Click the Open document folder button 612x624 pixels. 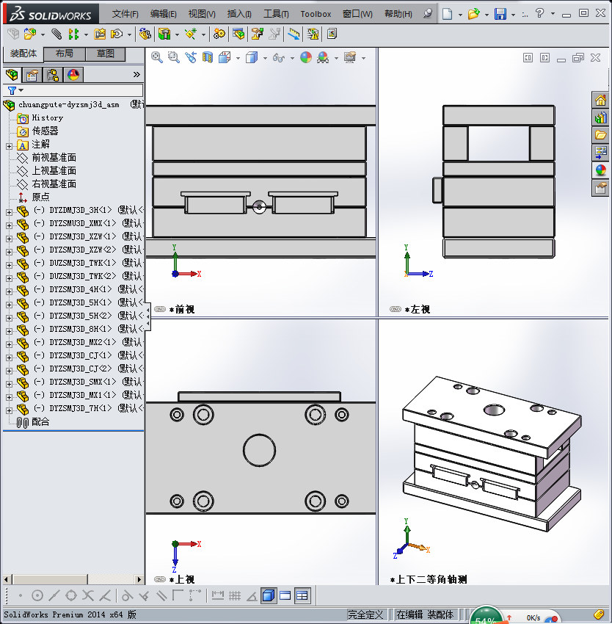pyautogui.click(x=473, y=14)
